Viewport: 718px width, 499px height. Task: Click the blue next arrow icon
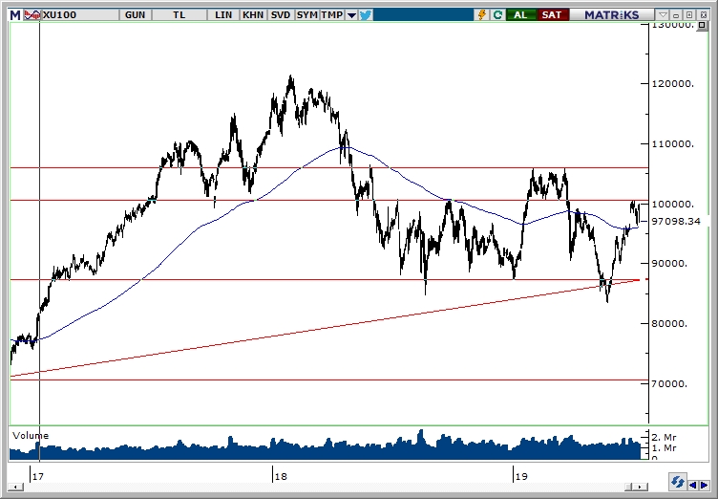point(704,486)
